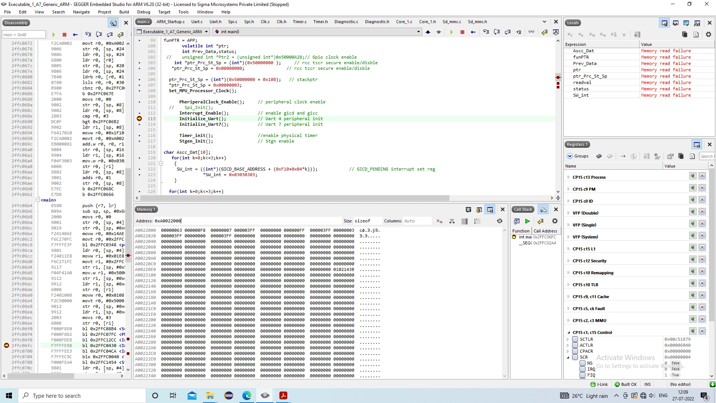
Task: Set Locals display format to hexadecimal (X16)
Action: (603, 35)
